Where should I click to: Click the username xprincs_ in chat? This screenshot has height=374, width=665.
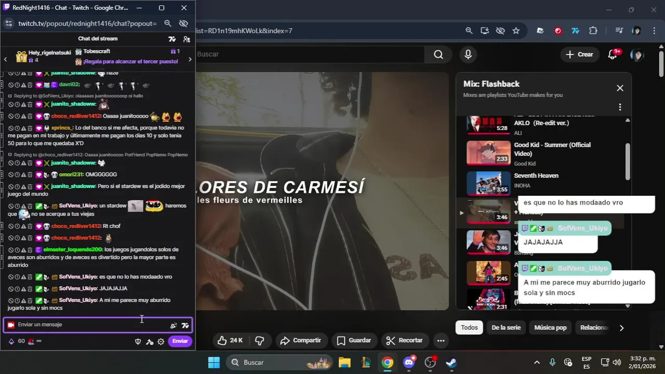[x=62, y=128]
